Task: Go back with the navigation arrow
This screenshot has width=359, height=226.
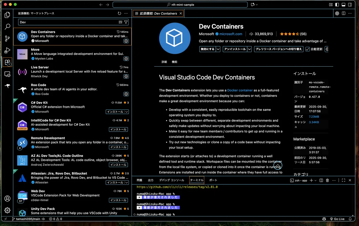Action: pyautogui.click(x=101, y=4)
